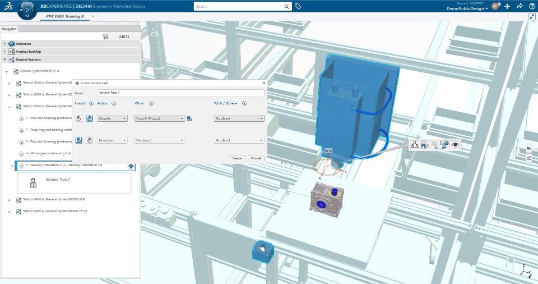The width and height of the screenshot is (538, 284).
Task: Expand the Resources section
Action: [x=4, y=44]
